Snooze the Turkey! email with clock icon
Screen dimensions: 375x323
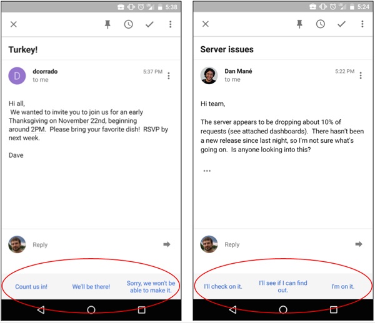click(x=128, y=24)
